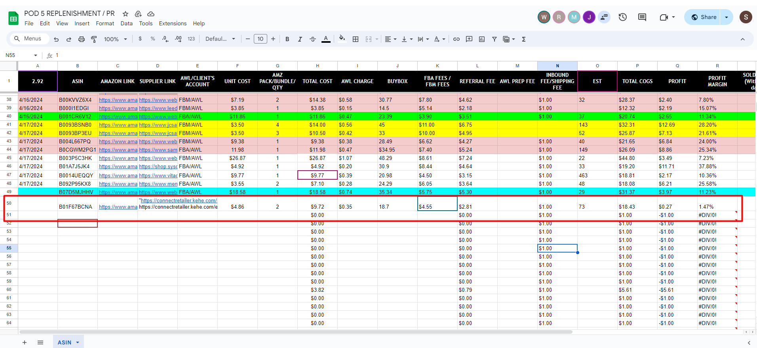
Task: Expand Share options dropdown arrow
Action: pyautogui.click(x=727, y=17)
